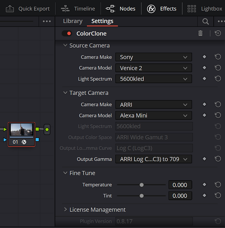
Task: Click keyframe diamond next to Tint
Action: pos(205,195)
